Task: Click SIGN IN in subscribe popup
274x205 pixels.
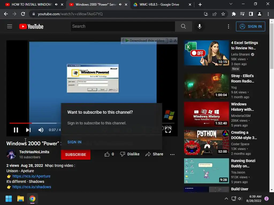Action: point(74,142)
